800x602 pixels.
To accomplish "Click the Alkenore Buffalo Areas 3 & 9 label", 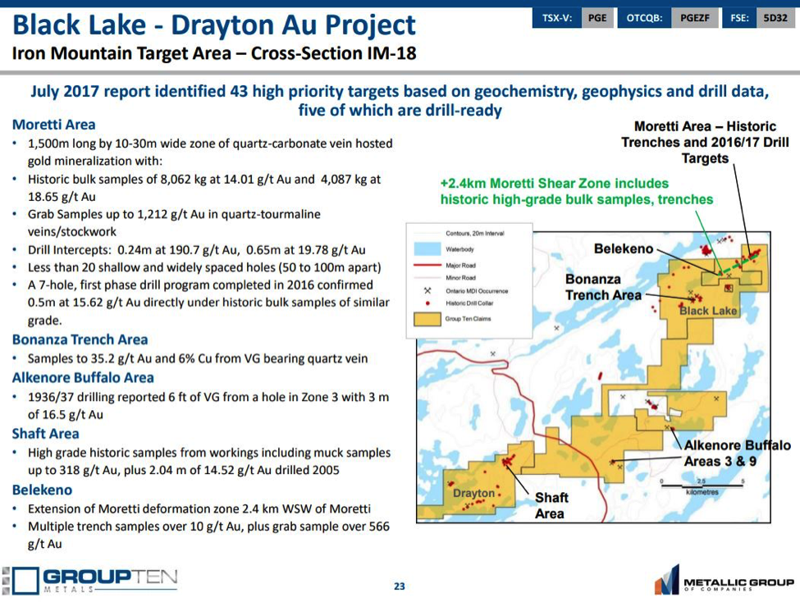I will click(737, 453).
